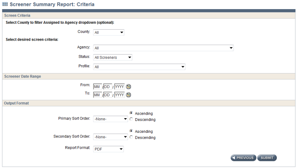Click the To date day field
Screen dimensions: 297x168
pyautogui.click(x=108, y=95)
